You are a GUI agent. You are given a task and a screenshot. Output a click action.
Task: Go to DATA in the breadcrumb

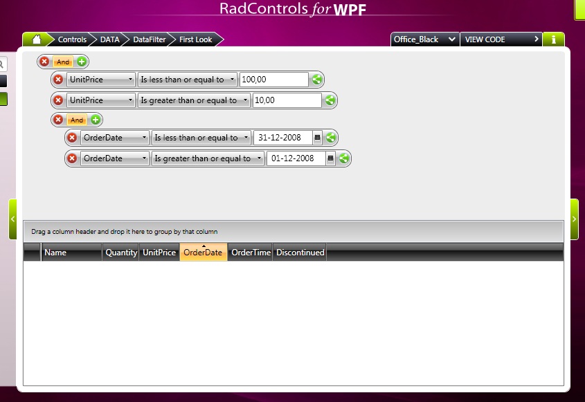[109, 39]
